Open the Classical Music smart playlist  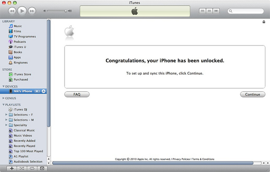[x=23, y=130]
